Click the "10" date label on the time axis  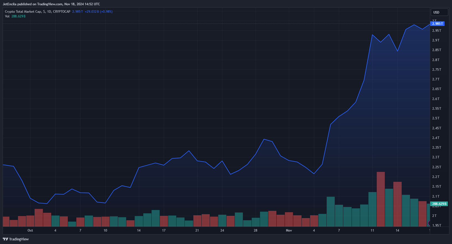[x=105, y=230]
